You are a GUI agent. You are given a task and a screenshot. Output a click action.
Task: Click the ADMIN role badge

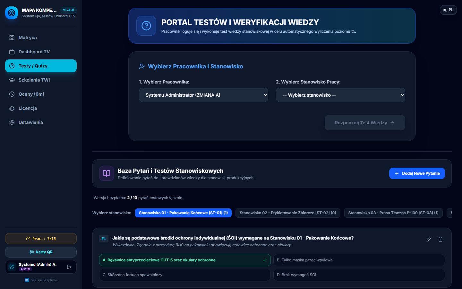click(x=25, y=269)
